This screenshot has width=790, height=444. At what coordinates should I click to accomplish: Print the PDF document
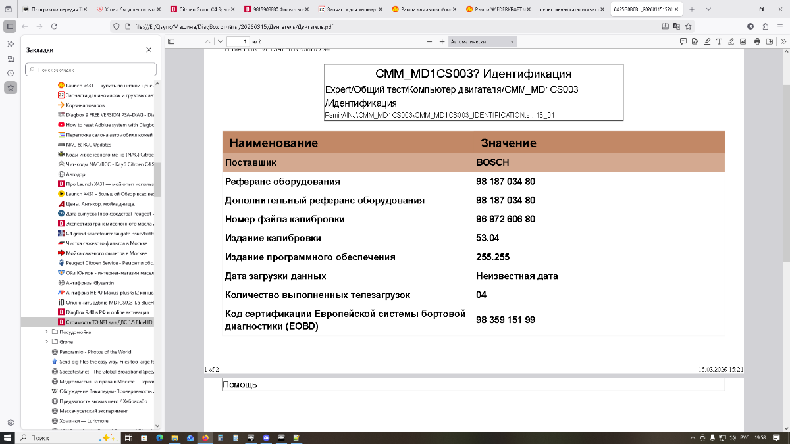[757, 41]
